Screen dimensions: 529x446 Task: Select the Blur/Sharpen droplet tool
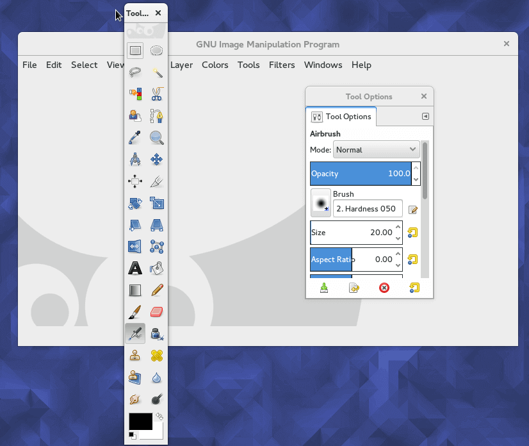156,377
